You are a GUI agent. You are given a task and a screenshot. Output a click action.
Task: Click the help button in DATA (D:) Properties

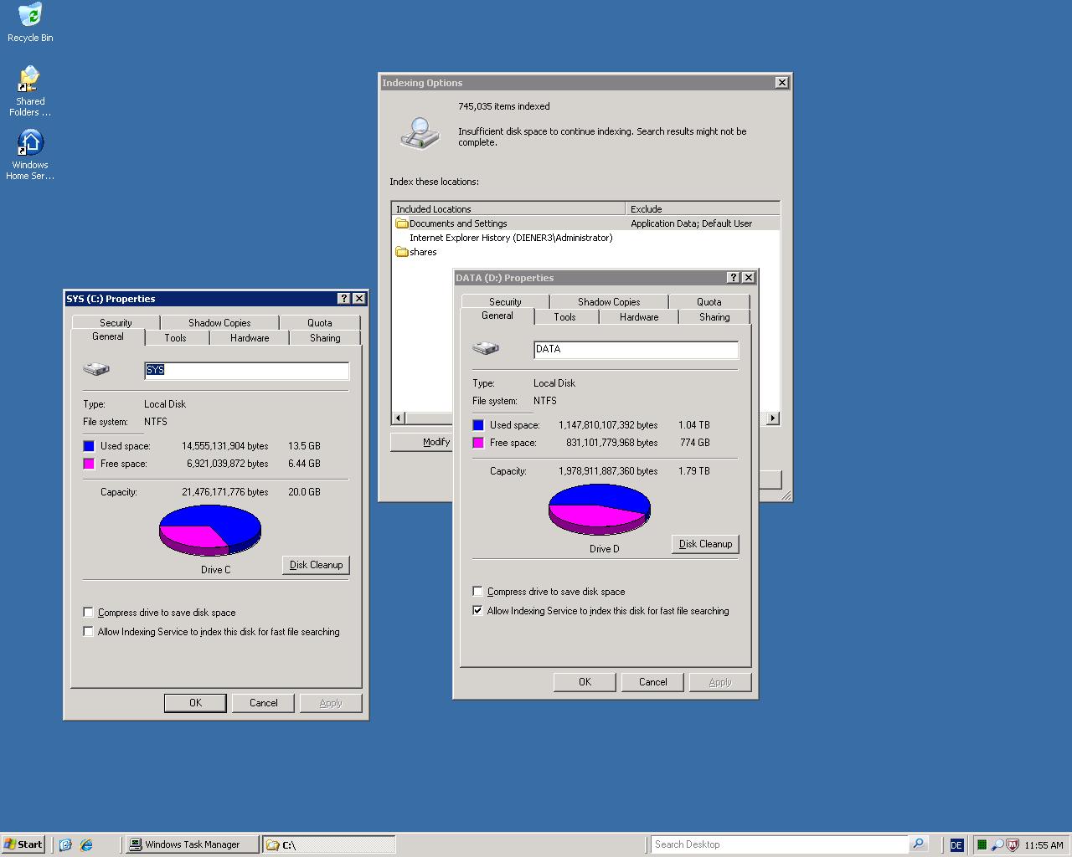[734, 278]
